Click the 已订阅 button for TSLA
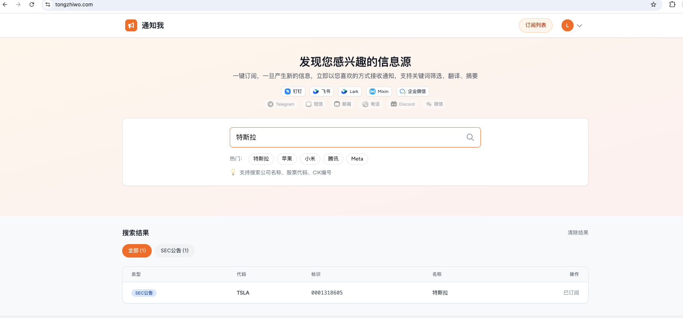 click(571, 293)
